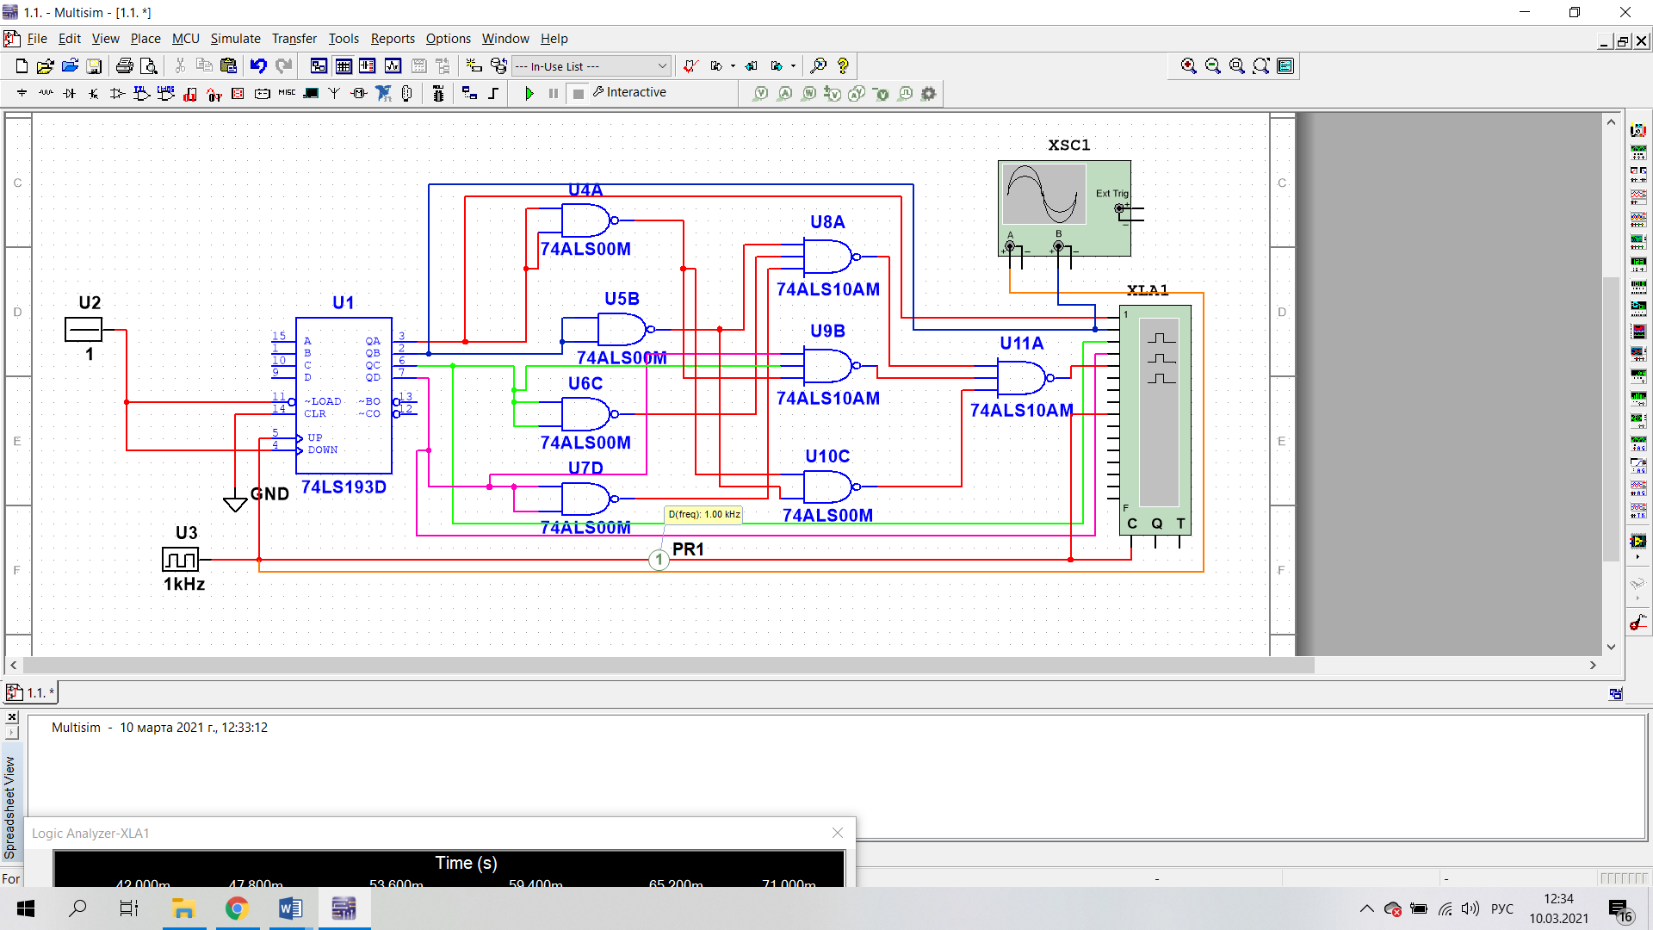Stop the simulation
The image size is (1653, 930).
(579, 93)
